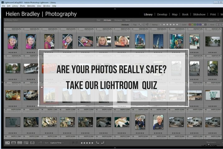
Task: Filter by blue color label
Action: [197, 25]
